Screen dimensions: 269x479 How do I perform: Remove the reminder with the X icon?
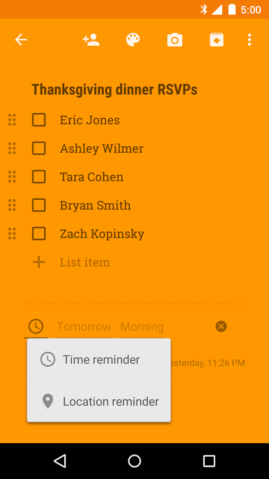pyautogui.click(x=221, y=326)
